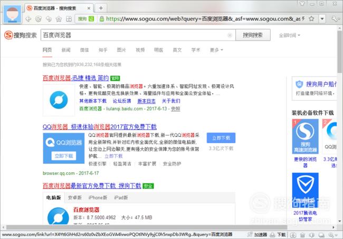This screenshot has height=239, width=343.
Task: Click the download-box icon in status bar
Action: [x=293, y=235]
